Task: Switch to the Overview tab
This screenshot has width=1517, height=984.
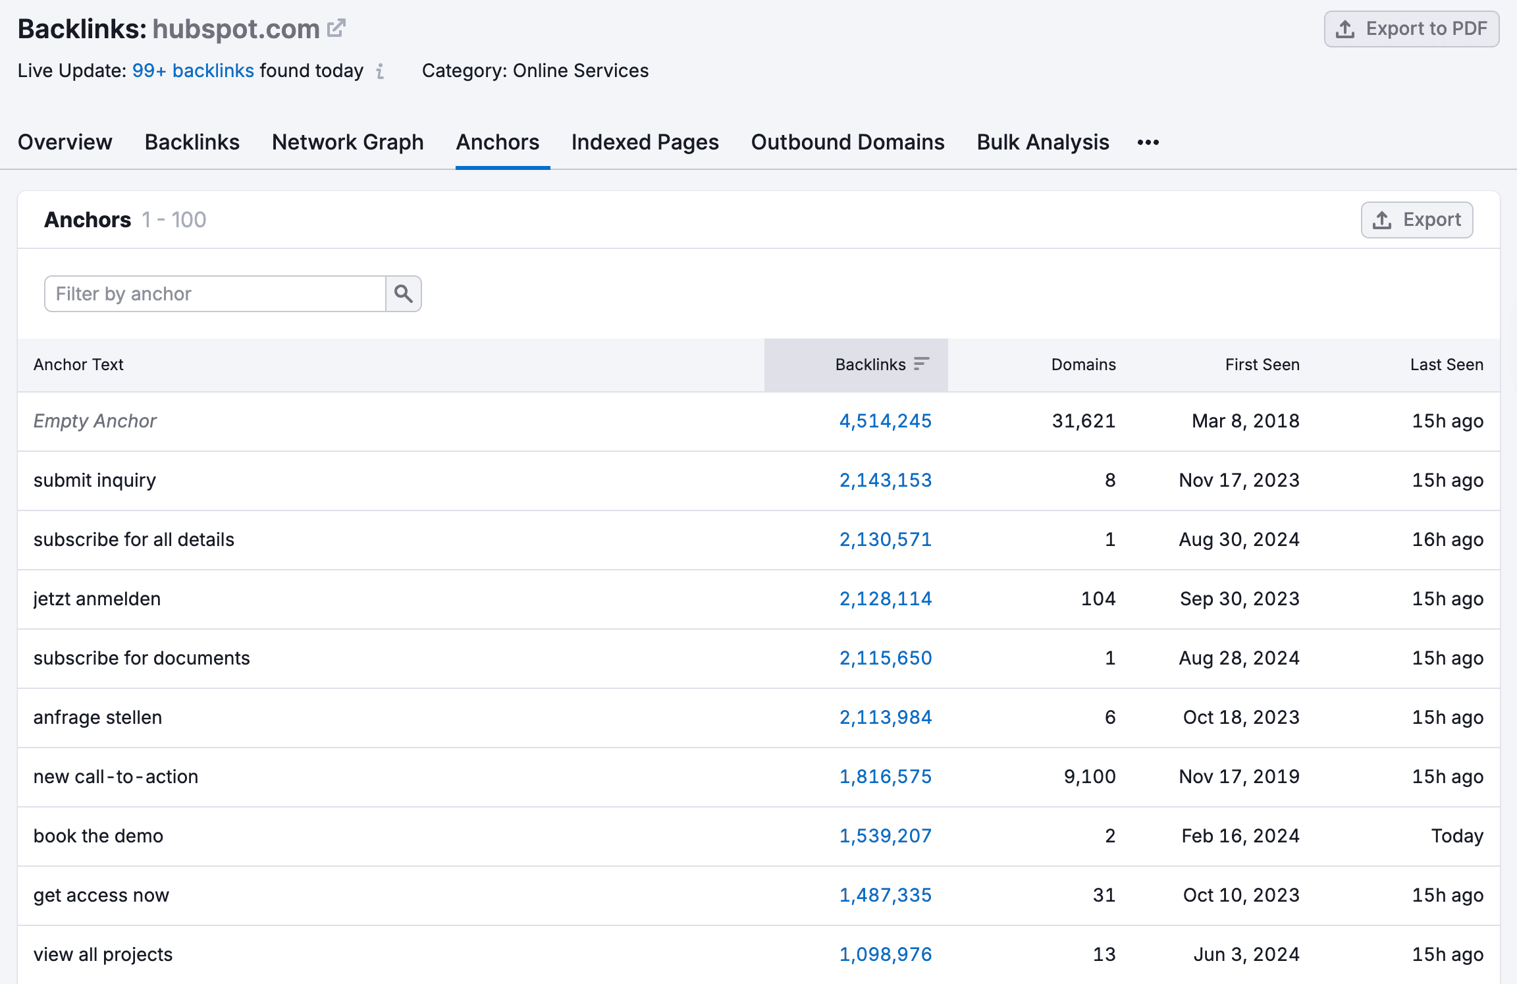Action: click(65, 142)
